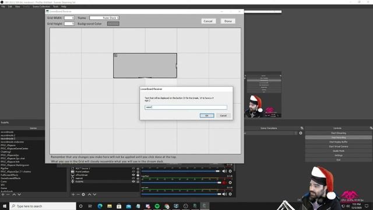Viewport: 373px width, 210px height.
Task: Focus Grid Width field
Action: coord(69,18)
